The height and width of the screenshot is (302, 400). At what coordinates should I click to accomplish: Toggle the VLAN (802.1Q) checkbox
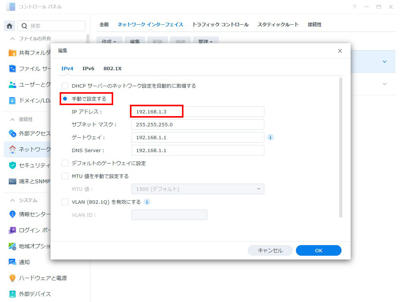coord(65,202)
